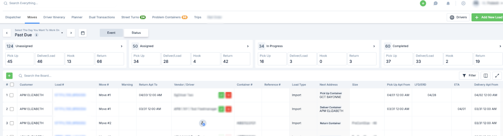Click Completed Hook 2 tile

[x=458, y=59]
